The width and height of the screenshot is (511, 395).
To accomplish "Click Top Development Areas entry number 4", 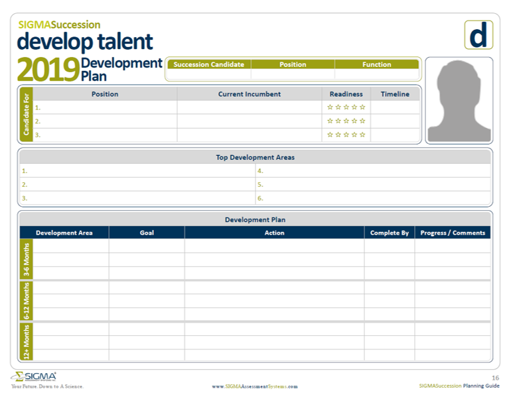I will [374, 171].
